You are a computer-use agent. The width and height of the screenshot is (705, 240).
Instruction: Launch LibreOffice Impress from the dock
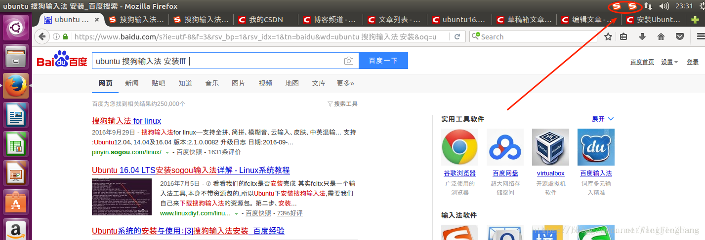(16, 173)
